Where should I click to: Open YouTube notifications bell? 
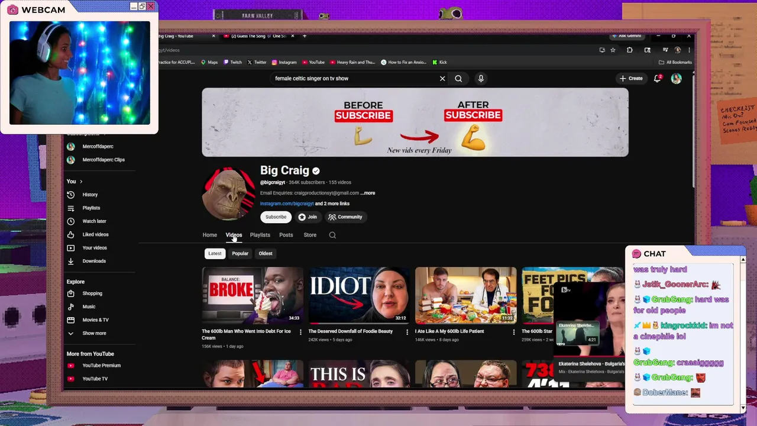coord(657,78)
